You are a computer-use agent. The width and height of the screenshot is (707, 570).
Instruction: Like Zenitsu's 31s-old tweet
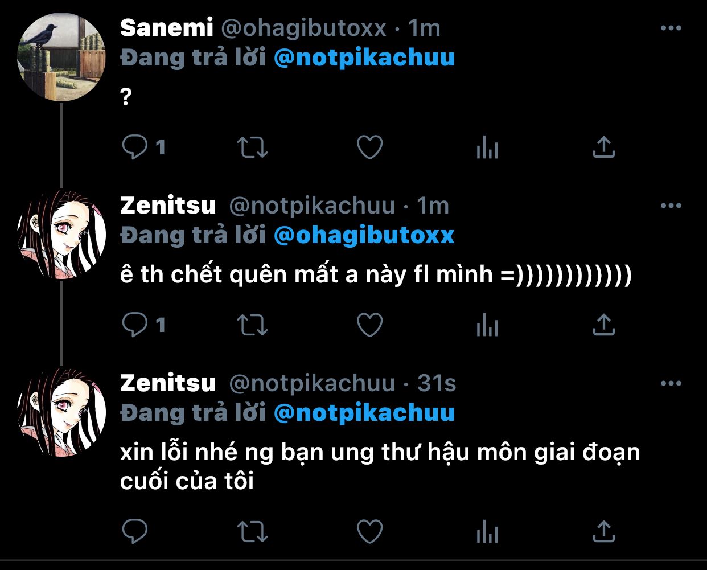pyautogui.click(x=369, y=532)
